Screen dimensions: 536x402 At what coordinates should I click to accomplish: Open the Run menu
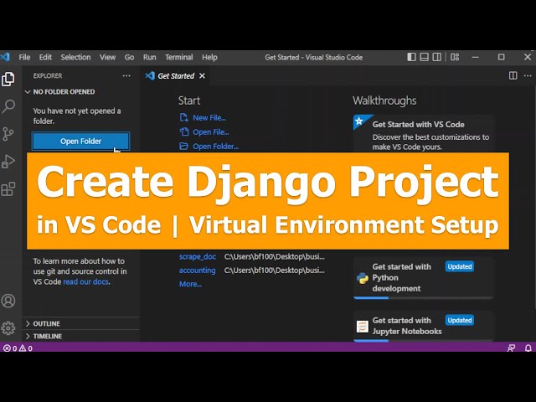point(149,57)
